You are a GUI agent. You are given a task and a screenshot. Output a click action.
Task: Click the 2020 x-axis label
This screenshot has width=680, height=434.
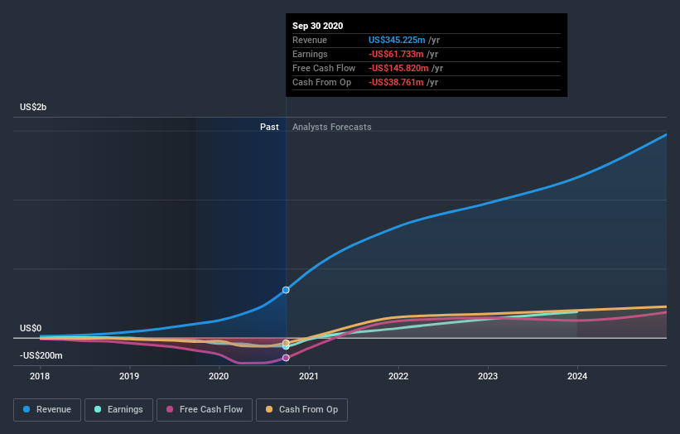219,376
